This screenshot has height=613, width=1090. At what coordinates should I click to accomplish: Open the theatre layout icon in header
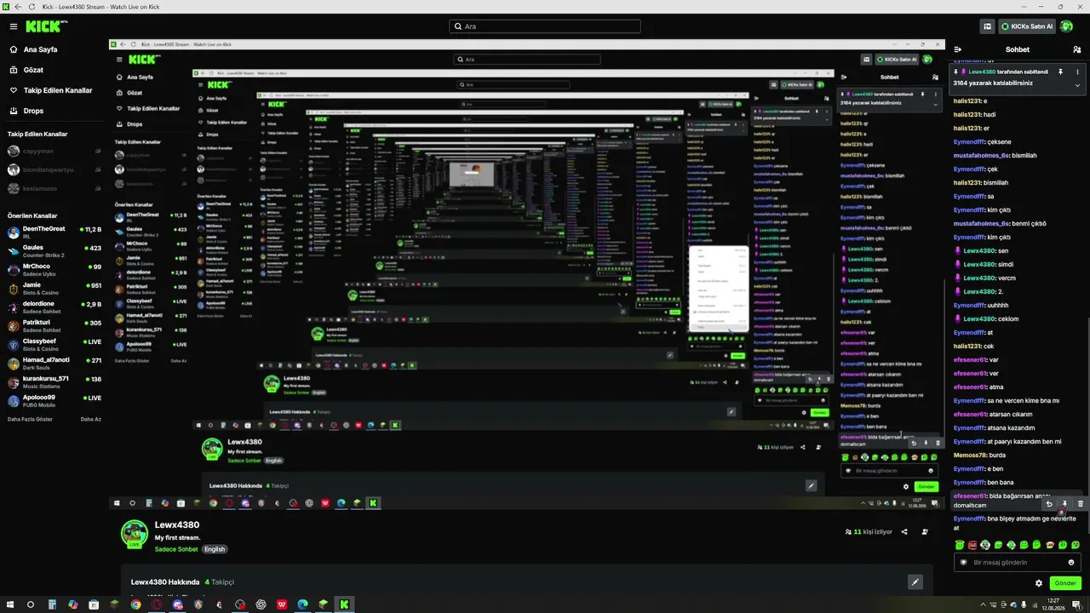point(988,26)
